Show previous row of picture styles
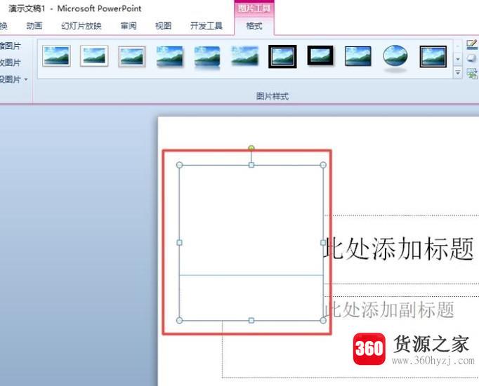The height and width of the screenshot is (386, 479). coord(458,46)
